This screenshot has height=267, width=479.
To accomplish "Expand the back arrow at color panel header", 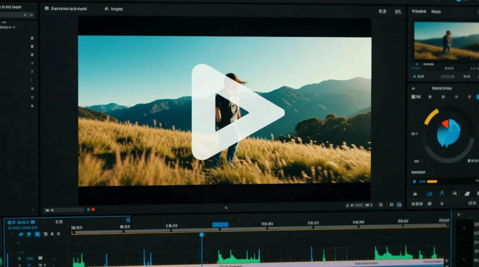I will [413, 88].
